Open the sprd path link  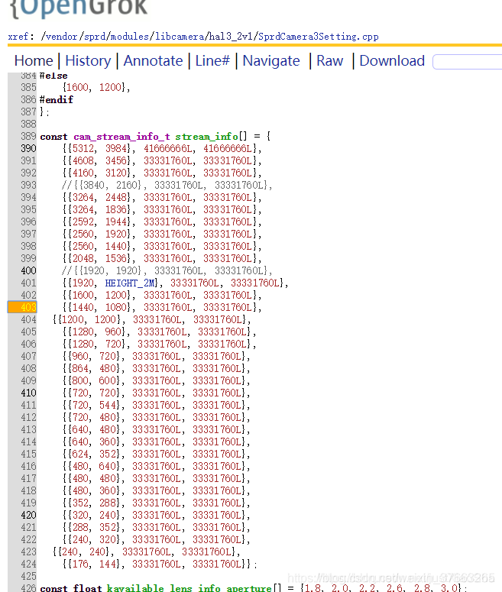click(96, 37)
